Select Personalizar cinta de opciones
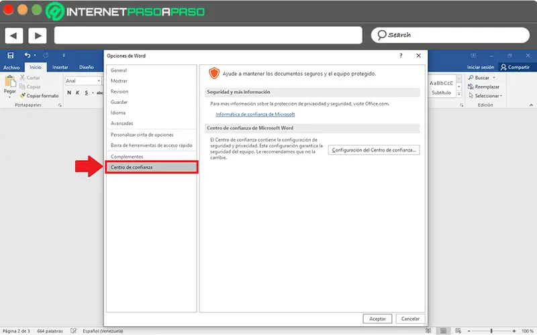Viewport: 537px width, 335px height. tap(152, 135)
